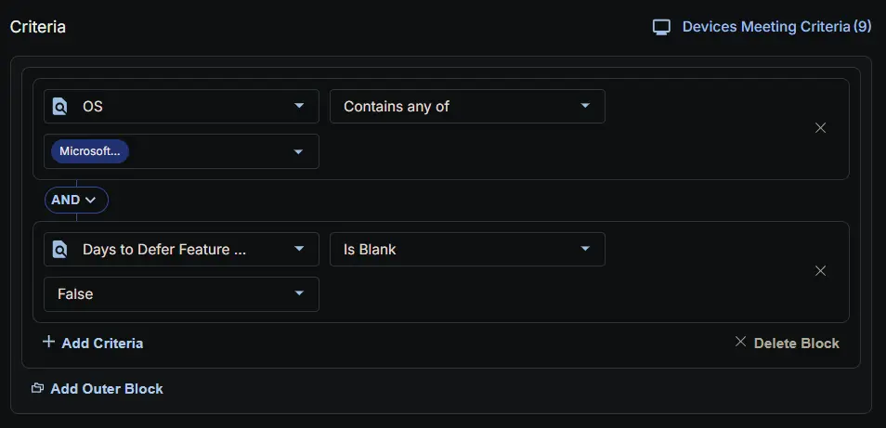Click the monitor icon beside Devices Meeting Criteria

[661, 27]
